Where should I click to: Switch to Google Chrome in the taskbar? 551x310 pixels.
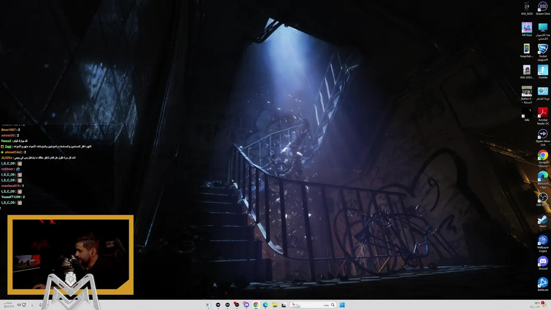tap(256, 305)
